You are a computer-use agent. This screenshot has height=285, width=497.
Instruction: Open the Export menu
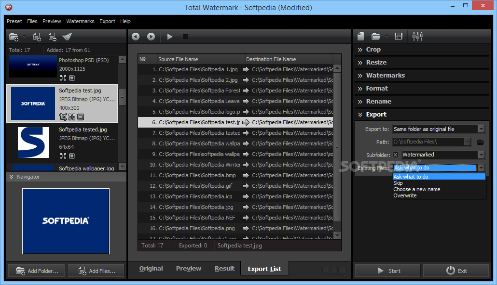pos(107,21)
